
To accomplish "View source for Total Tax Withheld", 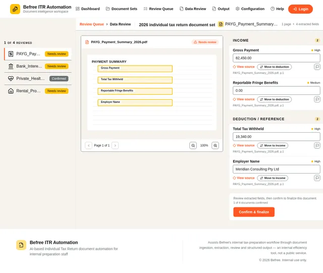I will [x=244, y=145].
